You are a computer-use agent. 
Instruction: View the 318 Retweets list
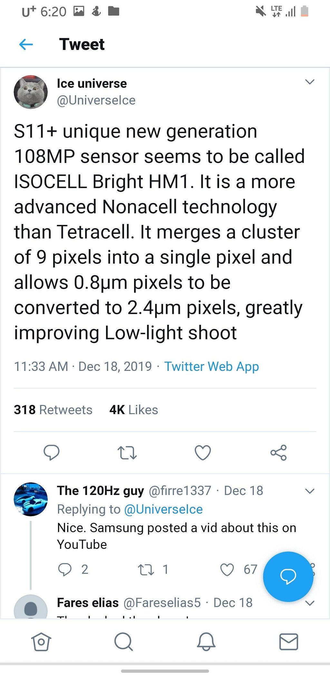53,410
